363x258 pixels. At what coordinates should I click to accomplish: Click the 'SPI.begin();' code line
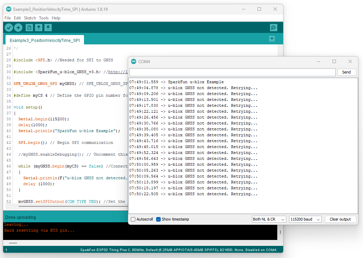[x=33, y=143]
